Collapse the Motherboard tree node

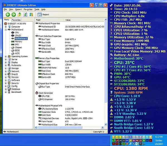(x=6, y=30)
